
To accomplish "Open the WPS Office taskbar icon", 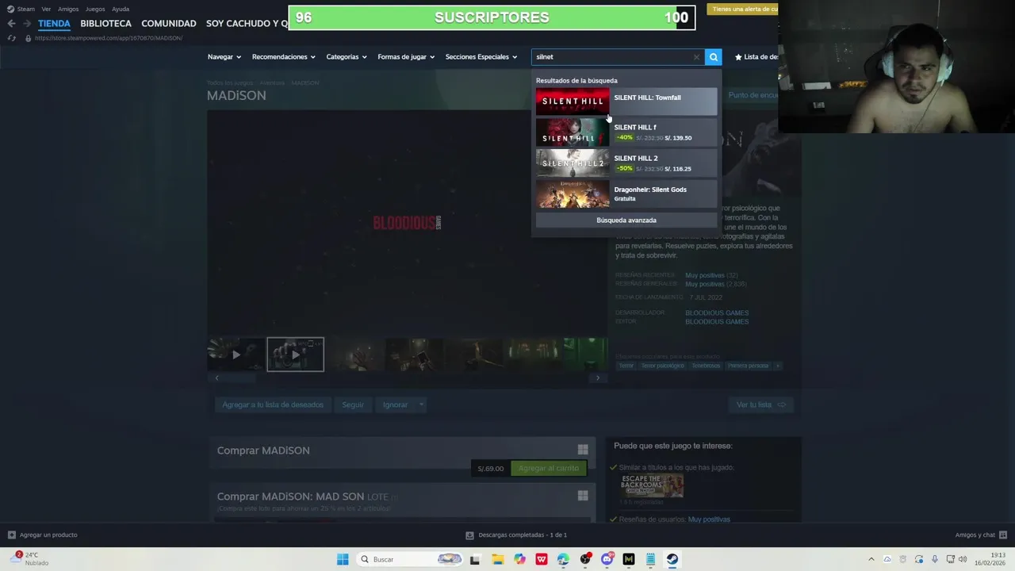I will pyautogui.click(x=542, y=559).
